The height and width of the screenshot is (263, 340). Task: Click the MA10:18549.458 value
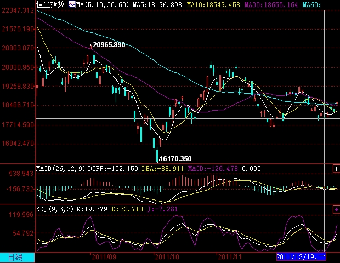click(x=213, y=4)
